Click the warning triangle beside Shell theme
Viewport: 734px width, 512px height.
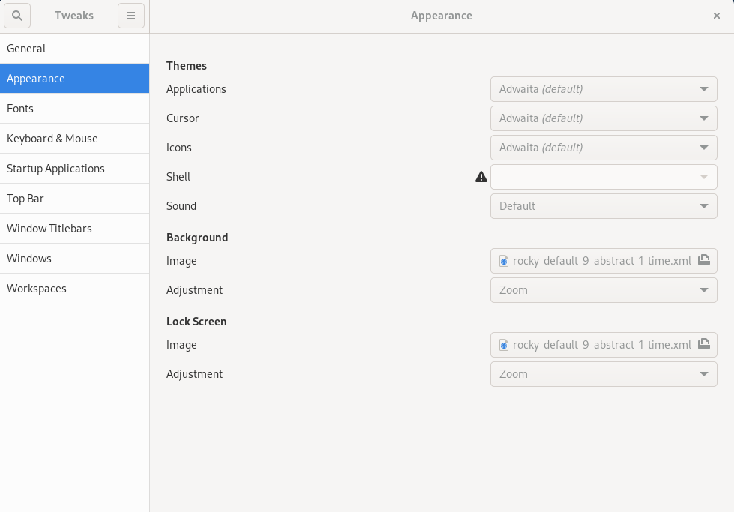(481, 177)
